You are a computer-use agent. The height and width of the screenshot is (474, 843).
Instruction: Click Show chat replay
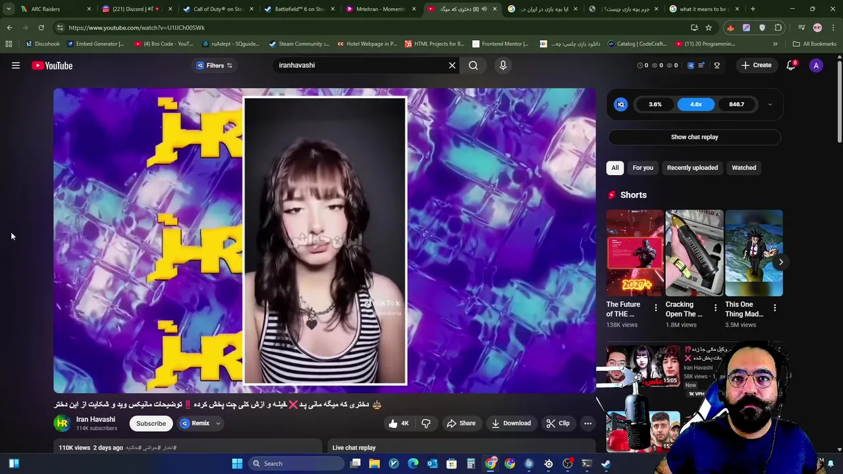coord(694,137)
